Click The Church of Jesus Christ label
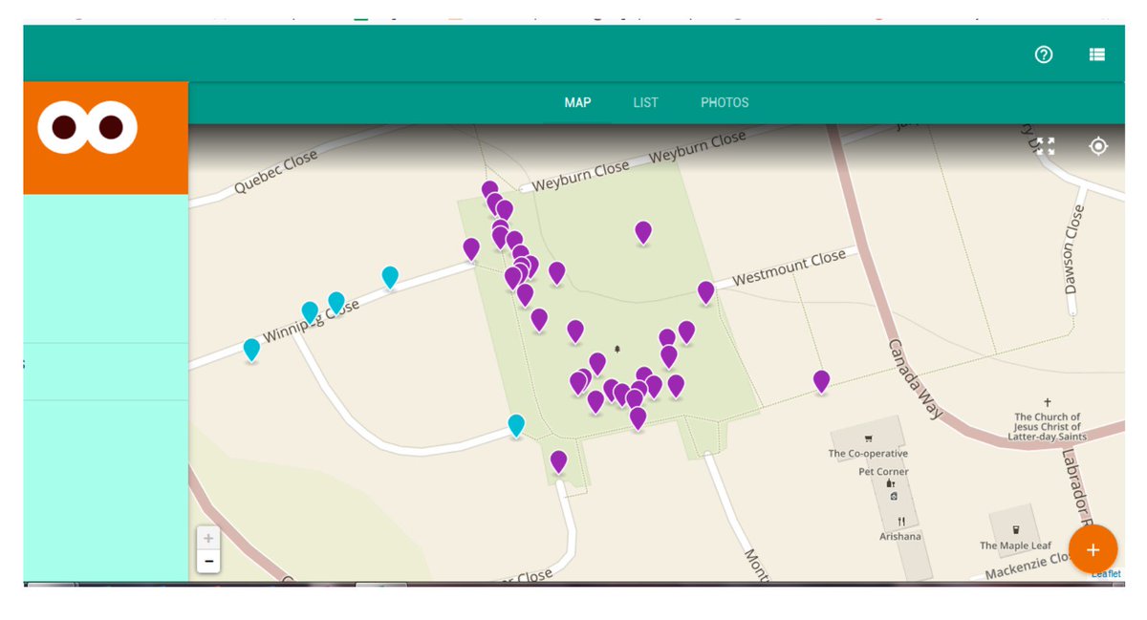This screenshot has width=1147, height=620. click(x=1048, y=426)
